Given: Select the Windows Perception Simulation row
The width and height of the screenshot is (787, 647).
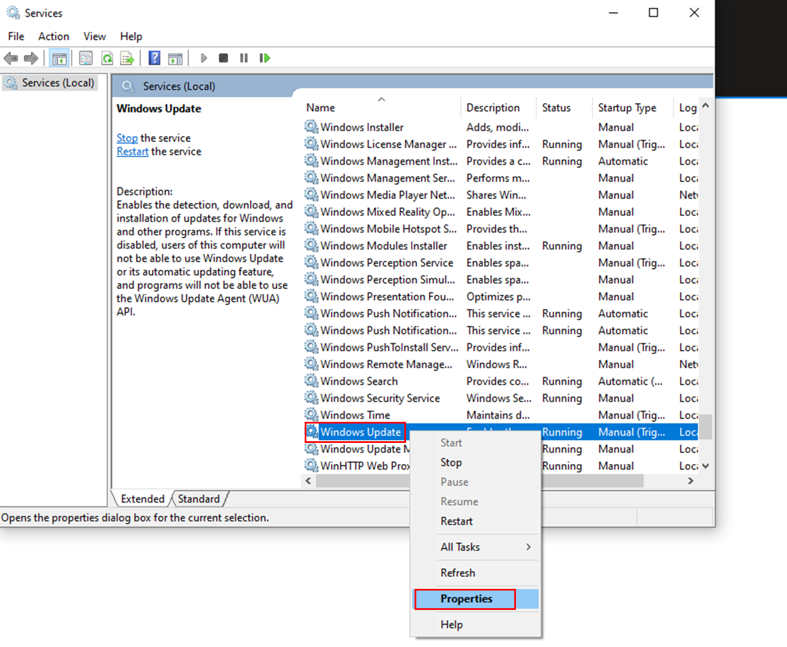Looking at the screenshot, I should coord(501,279).
